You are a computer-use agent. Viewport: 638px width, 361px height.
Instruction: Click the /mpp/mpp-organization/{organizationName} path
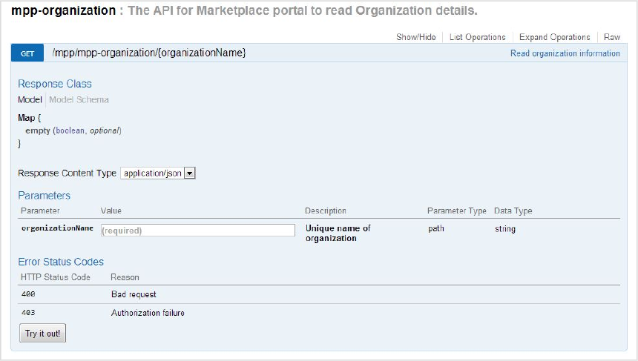tap(149, 53)
